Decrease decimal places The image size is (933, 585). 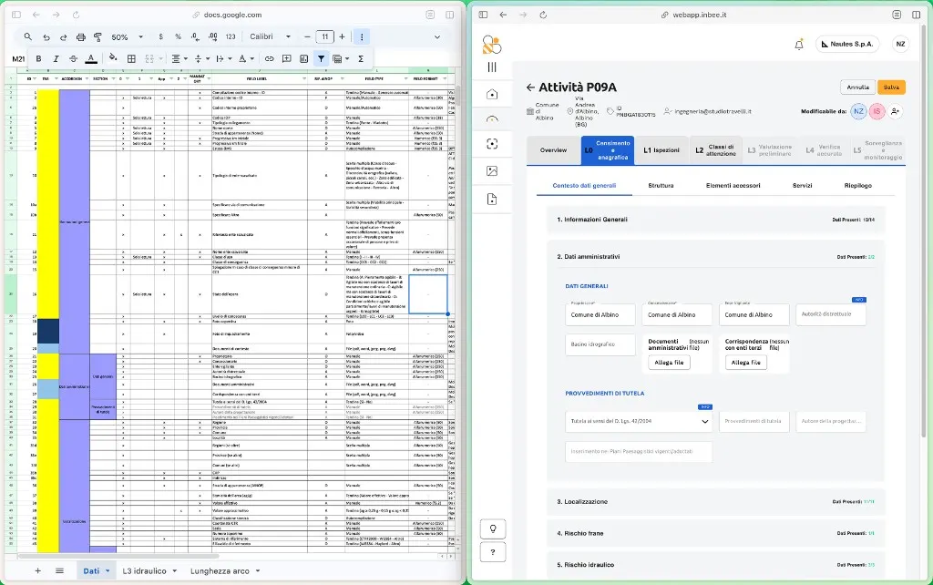[x=195, y=36]
